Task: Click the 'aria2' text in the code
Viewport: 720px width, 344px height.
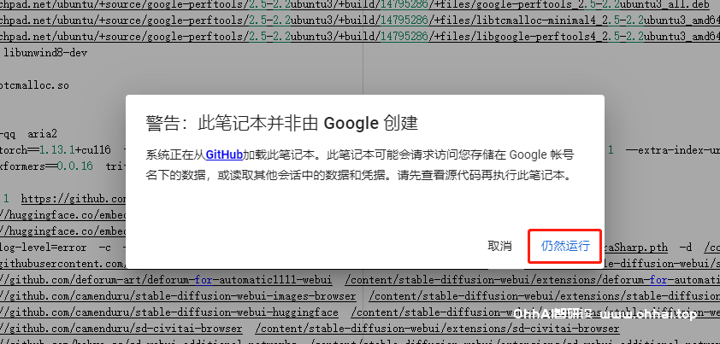Action: (x=42, y=134)
